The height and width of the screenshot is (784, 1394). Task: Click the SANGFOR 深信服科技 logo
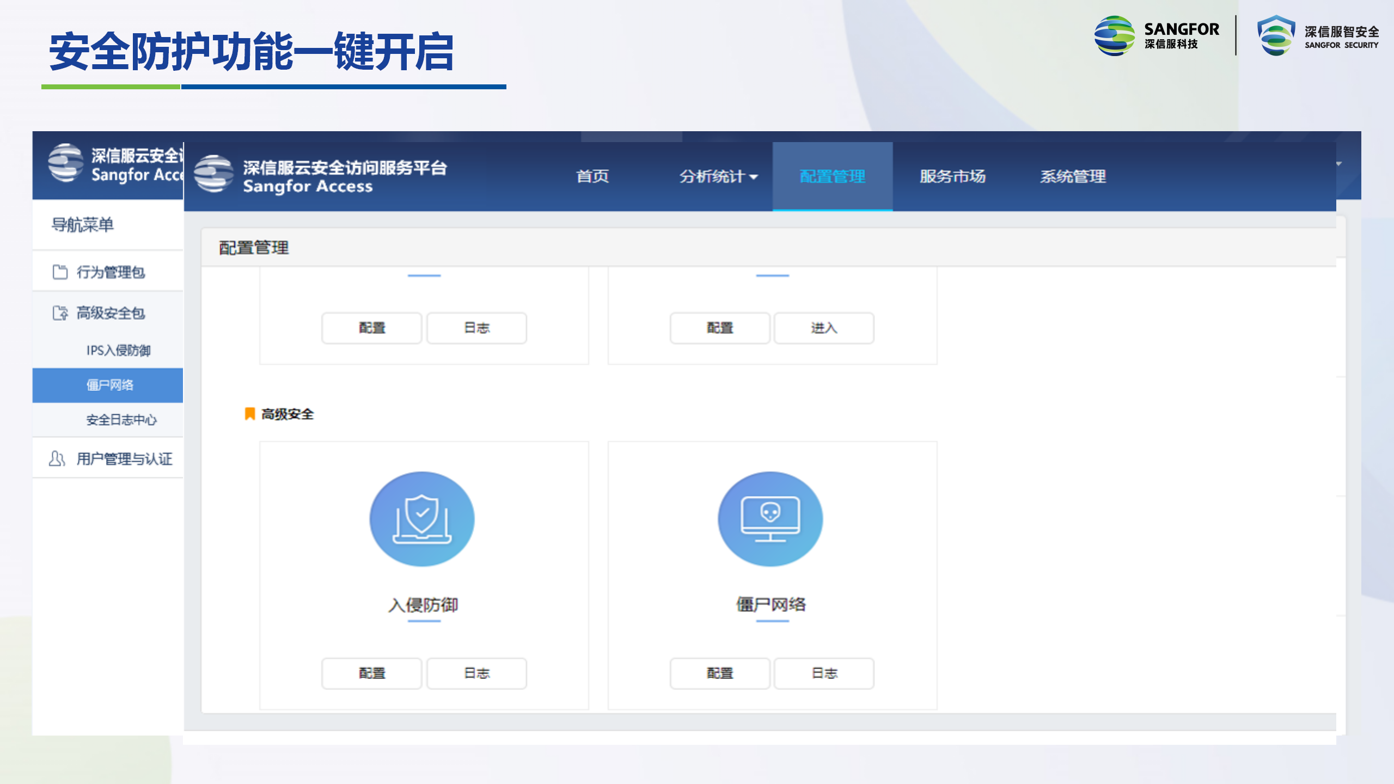point(1157,35)
